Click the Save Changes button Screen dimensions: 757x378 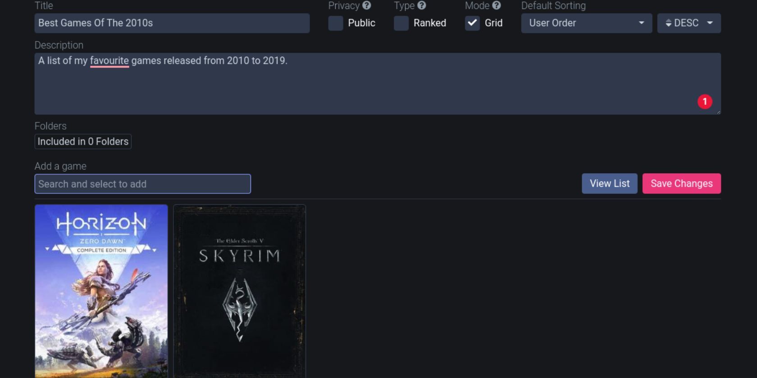pos(682,184)
